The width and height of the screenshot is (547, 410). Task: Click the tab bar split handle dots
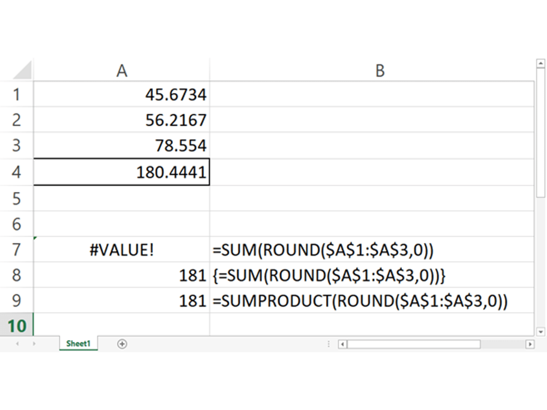click(329, 344)
